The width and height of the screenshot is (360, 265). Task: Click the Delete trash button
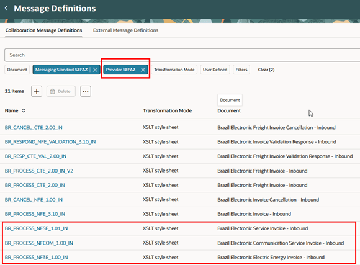[61, 91]
